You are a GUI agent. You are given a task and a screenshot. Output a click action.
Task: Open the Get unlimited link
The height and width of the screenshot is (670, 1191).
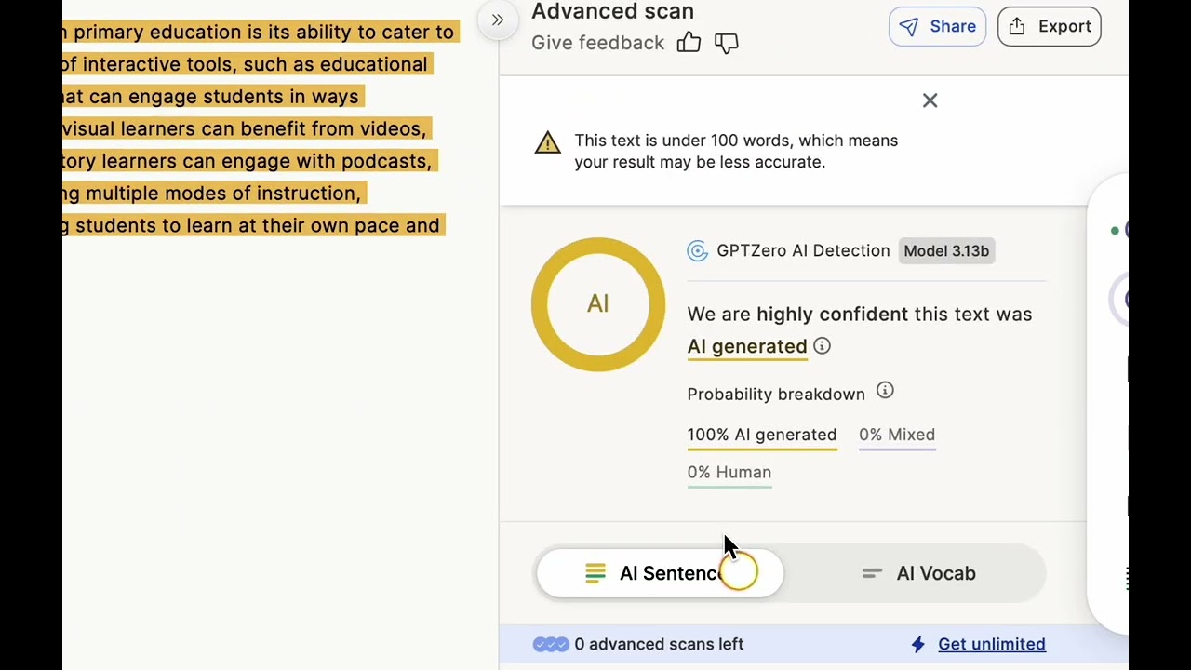pos(991,644)
